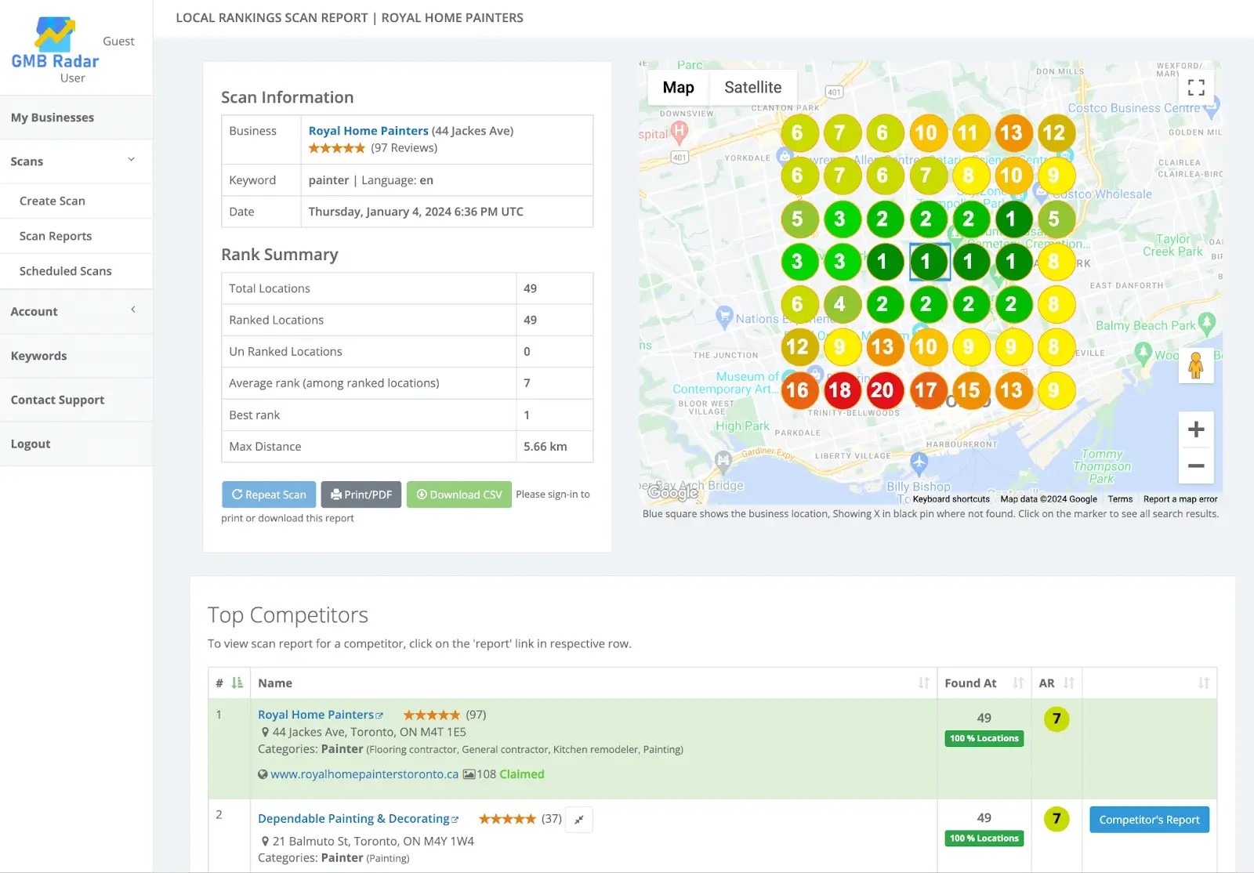Viewport: 1254px width, 873px height.
Task: Click the Max Distance value 5.66 km
Action: [x=545, y=447]
